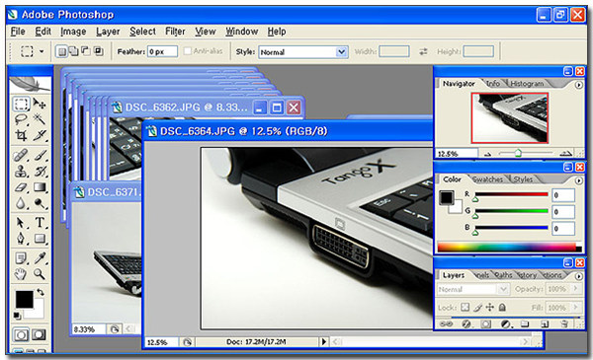The image size is (593, 360).
Task: Open the Navigator panel options menu
Action: point(578,85)
